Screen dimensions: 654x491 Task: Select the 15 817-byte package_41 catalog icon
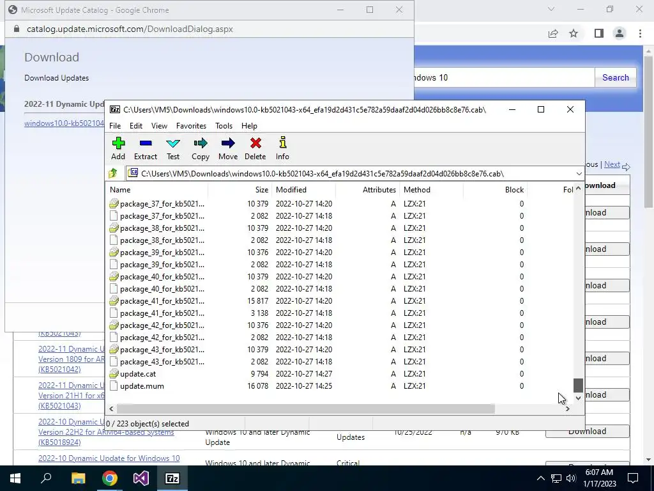click(114, 301)
